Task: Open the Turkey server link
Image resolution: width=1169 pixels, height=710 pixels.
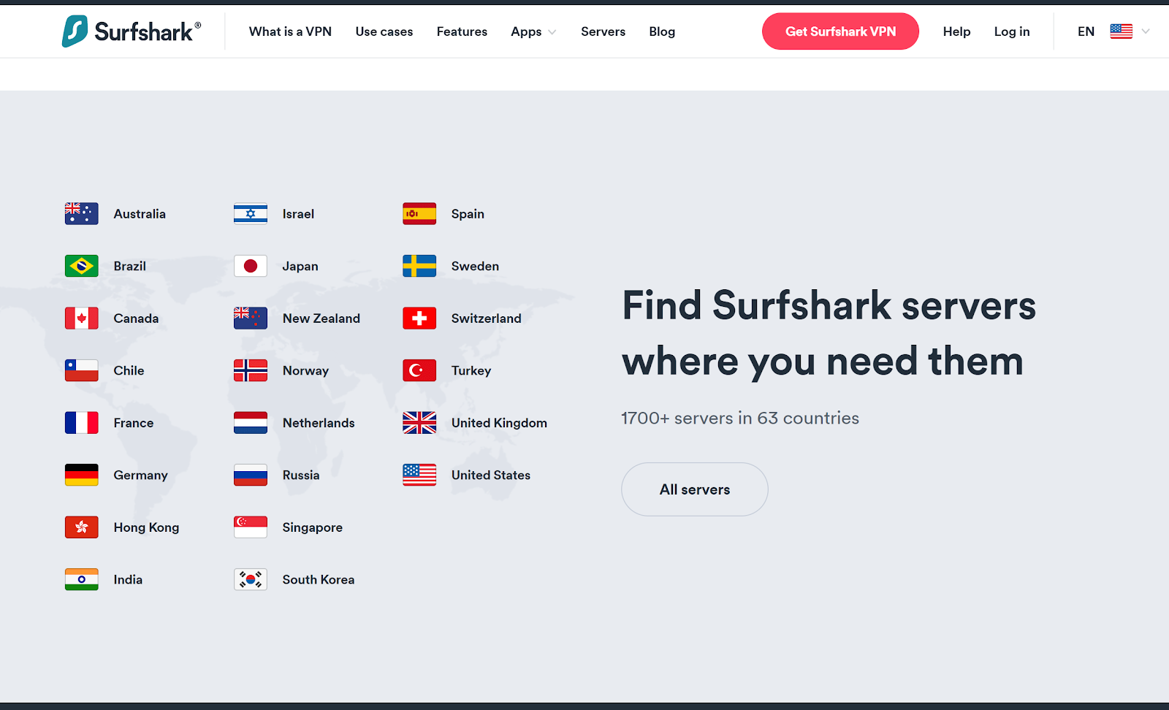Action: [471, 370]
